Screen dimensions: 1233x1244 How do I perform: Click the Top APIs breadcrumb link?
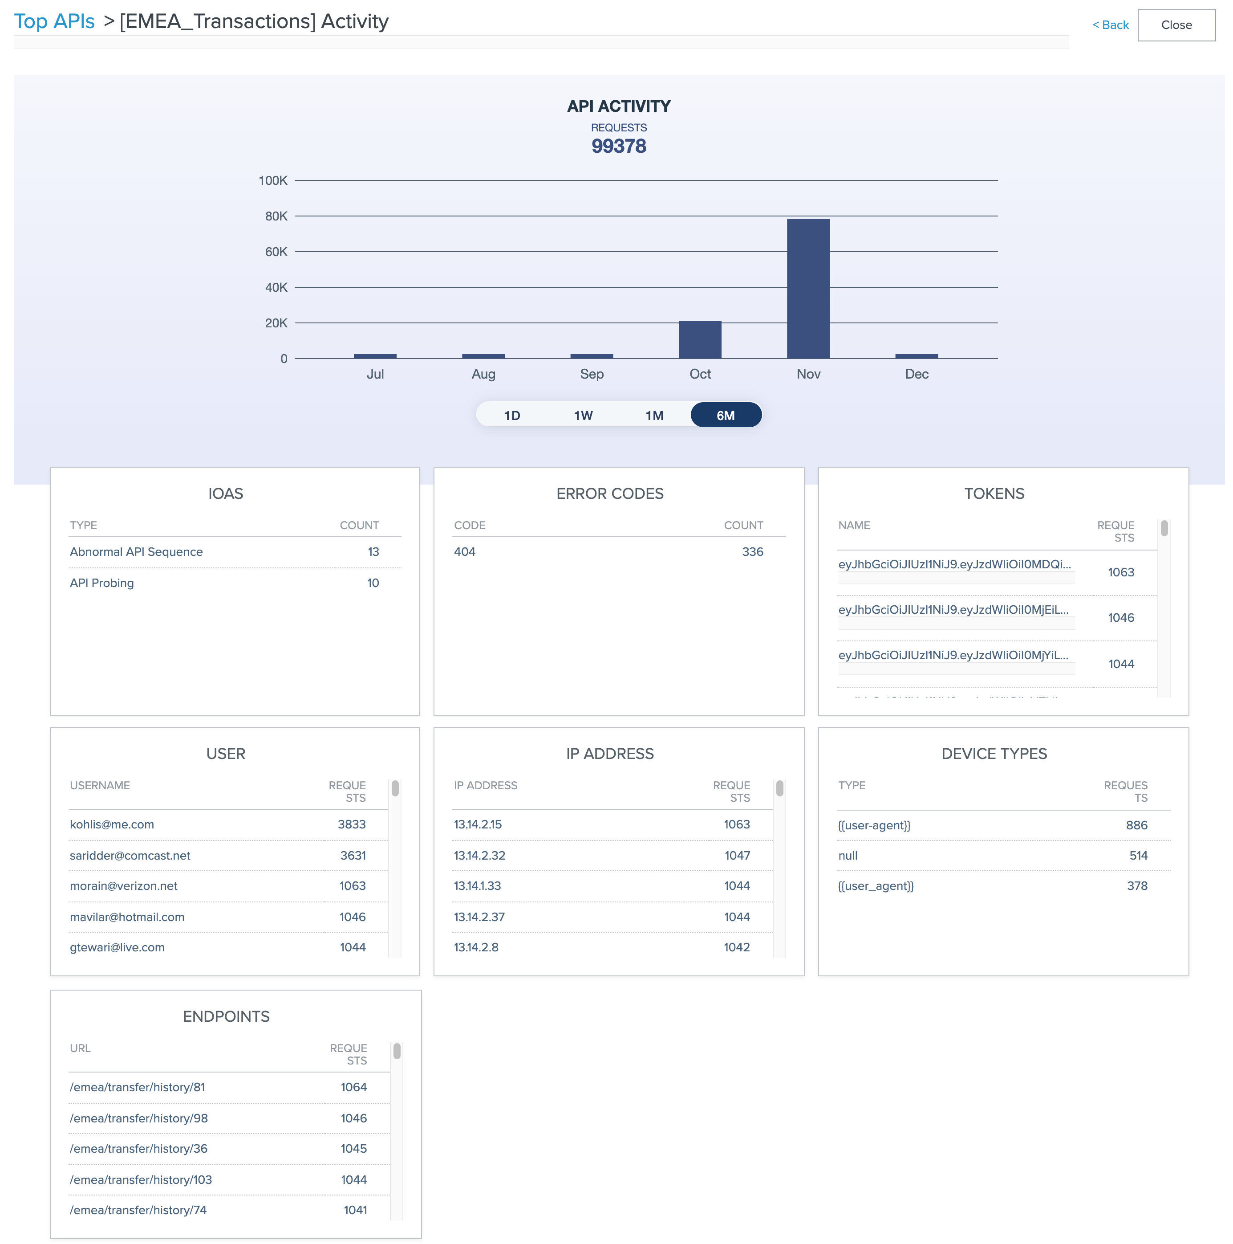click(x=54, y=21)
